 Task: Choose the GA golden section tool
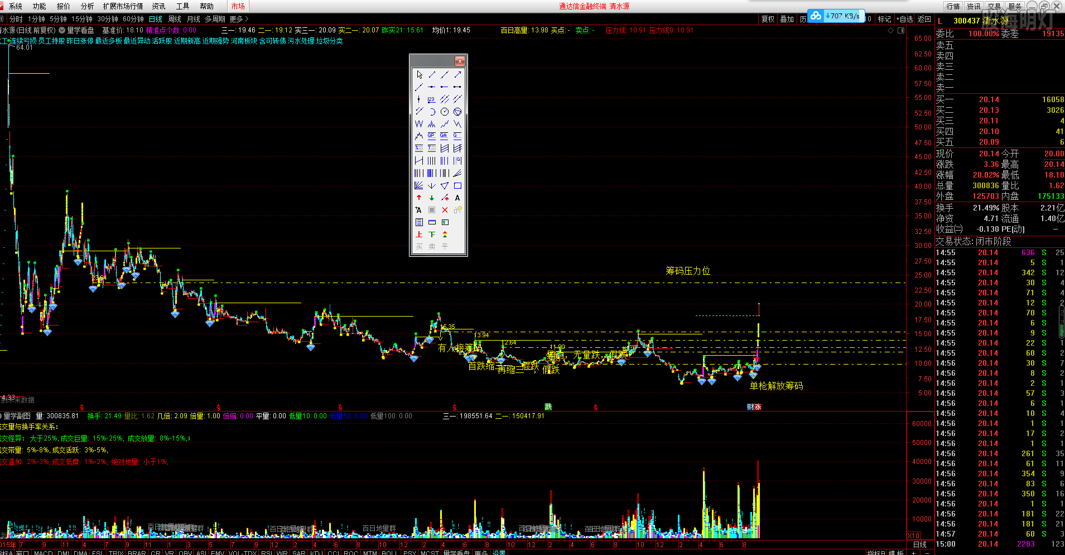445,136
